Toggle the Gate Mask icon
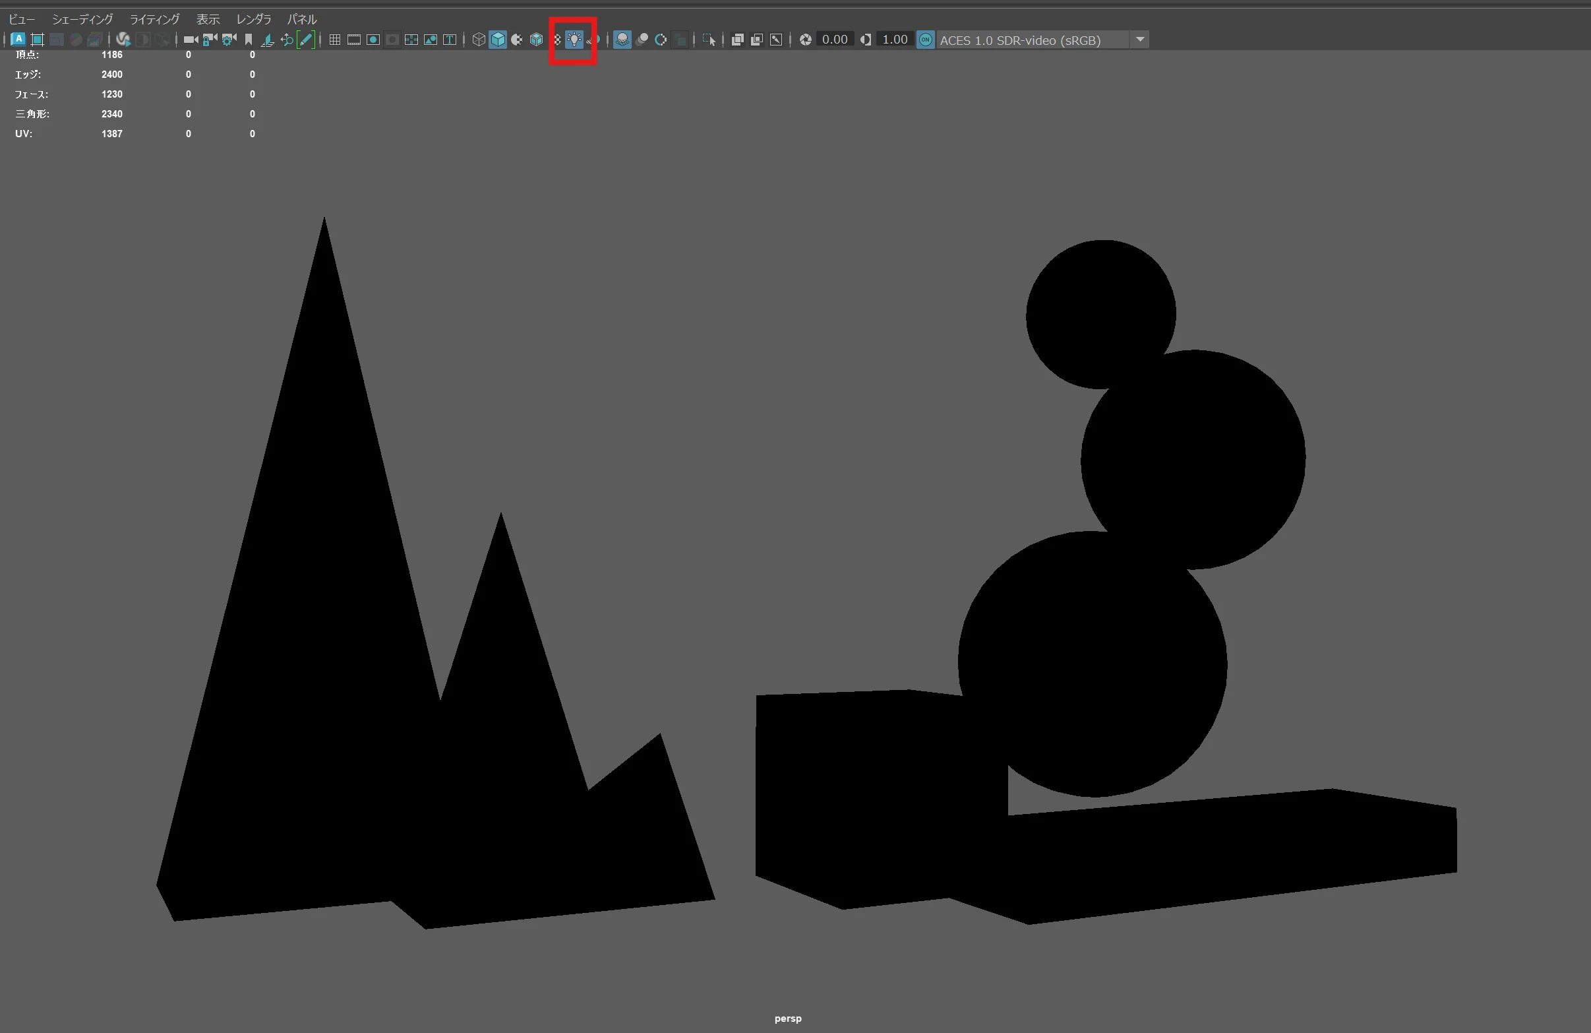This screenshot has height=1033, width=1591. pyautogui.click(x=392, y=40)
